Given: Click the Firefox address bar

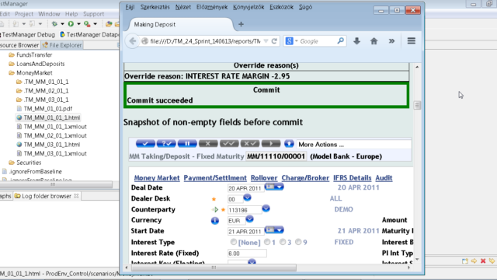Looking at the screenshot, I should (x=204, y=41).
